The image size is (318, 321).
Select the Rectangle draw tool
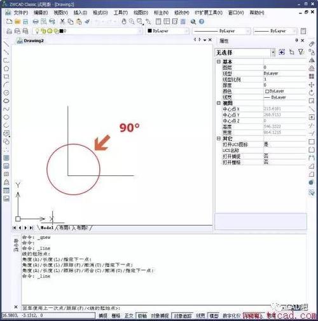[6, 76]
